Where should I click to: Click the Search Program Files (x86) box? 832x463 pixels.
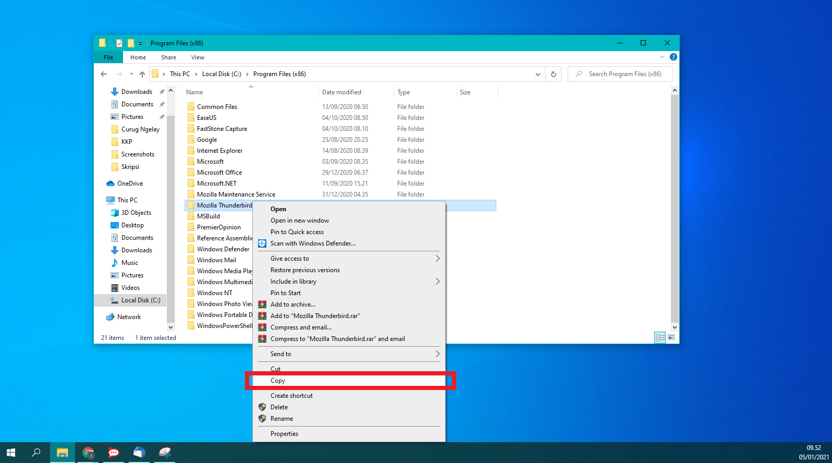pyautogui.click(x=620, y=74)
